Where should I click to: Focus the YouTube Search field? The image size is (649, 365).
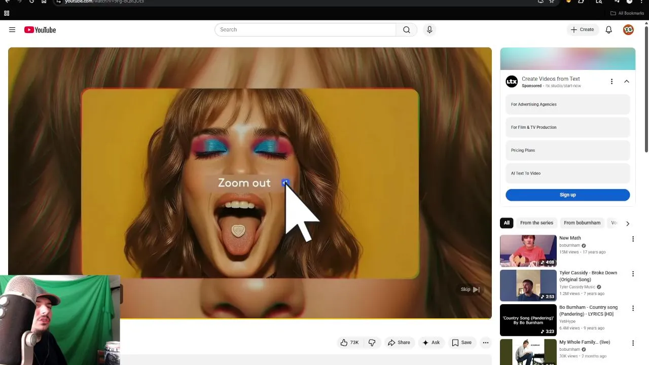point(305,29)
